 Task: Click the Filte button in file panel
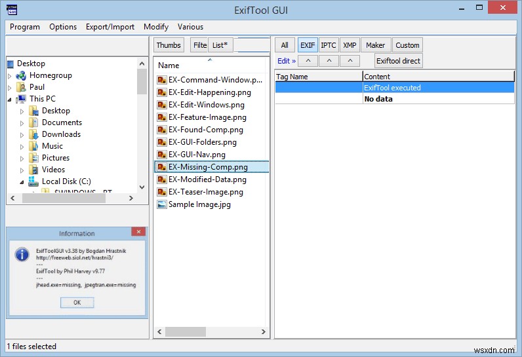[199, 45]
